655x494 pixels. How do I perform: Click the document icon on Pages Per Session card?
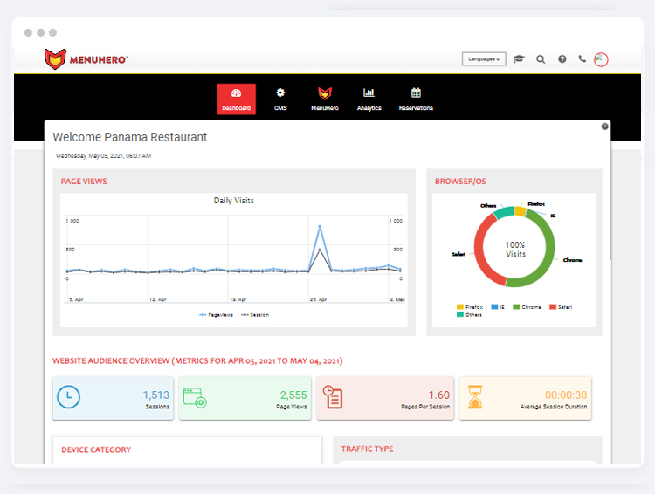333,397
